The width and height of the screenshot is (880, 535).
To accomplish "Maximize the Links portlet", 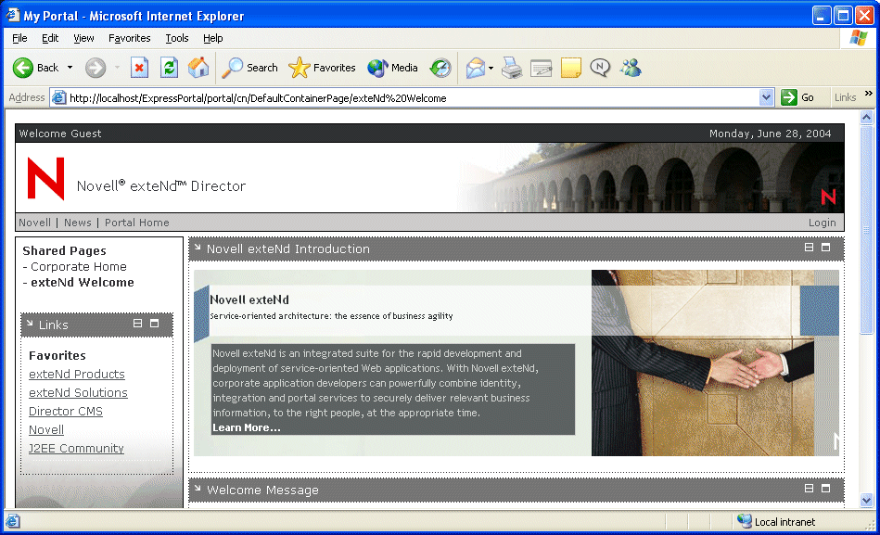I will [x=154, y=324].
